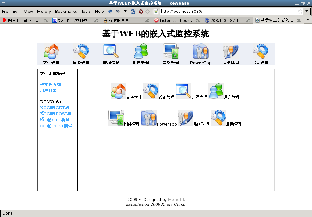312x217 pixels.
Task: Click the 用户目录 sidebar link
Action: 48,91
